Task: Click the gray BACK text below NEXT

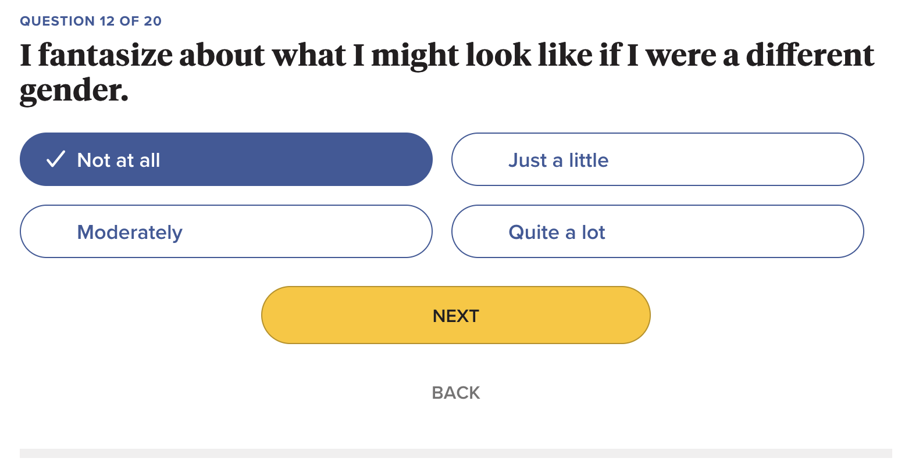Action: click(x=455, y=393)
